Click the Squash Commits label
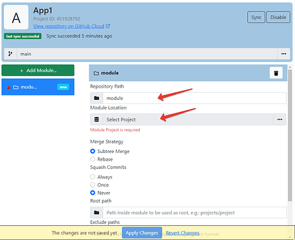This screenshot has width=295, height=240. (x=108, y=167)
